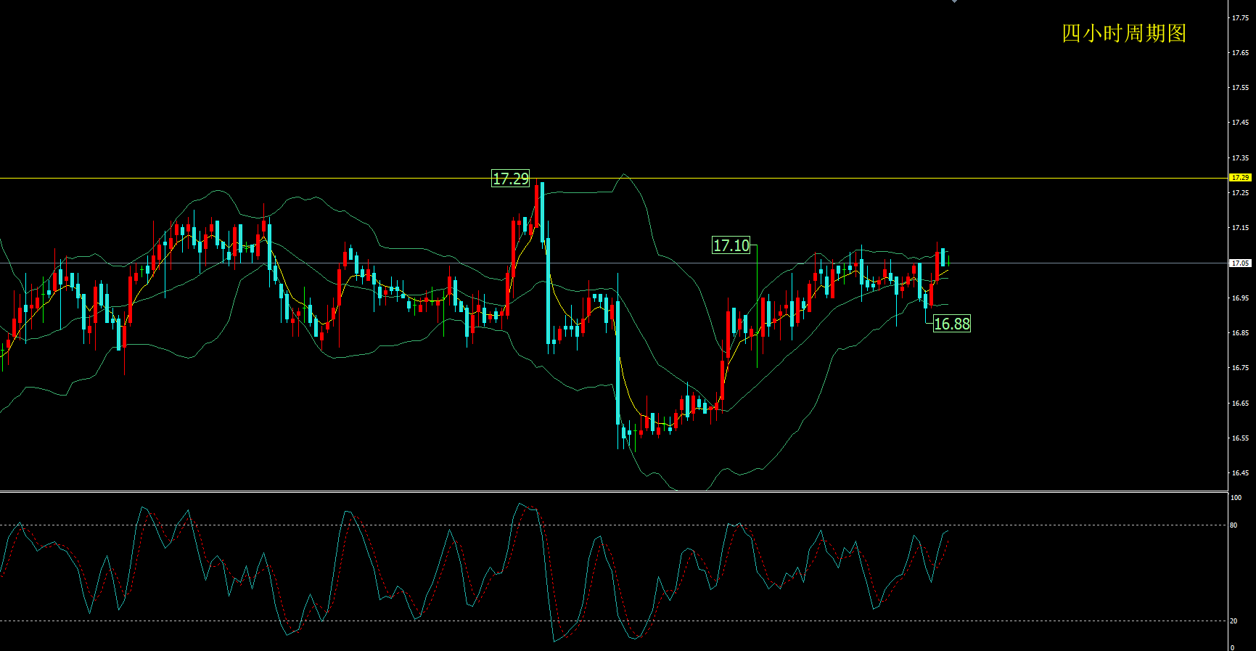This screenshot has width=1256, height=651.
Task: Click the 80 level on indicator scale
Action: (x=1234, y=525)
